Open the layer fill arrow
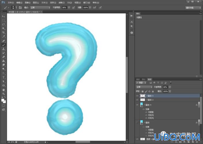Image resolution: width=203 pixels, height=144 pixels. [x=170, y=91]
